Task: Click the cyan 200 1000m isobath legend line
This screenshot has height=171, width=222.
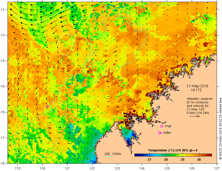Action: 109,156
